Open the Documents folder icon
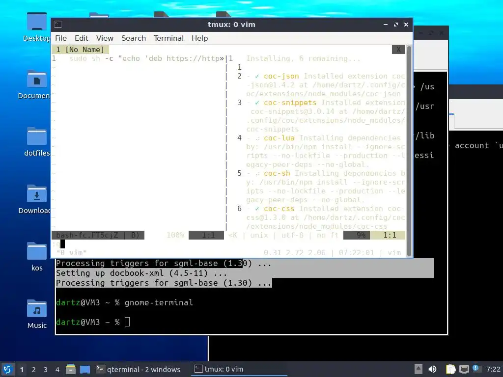503x377 pixels. (36, 80)
